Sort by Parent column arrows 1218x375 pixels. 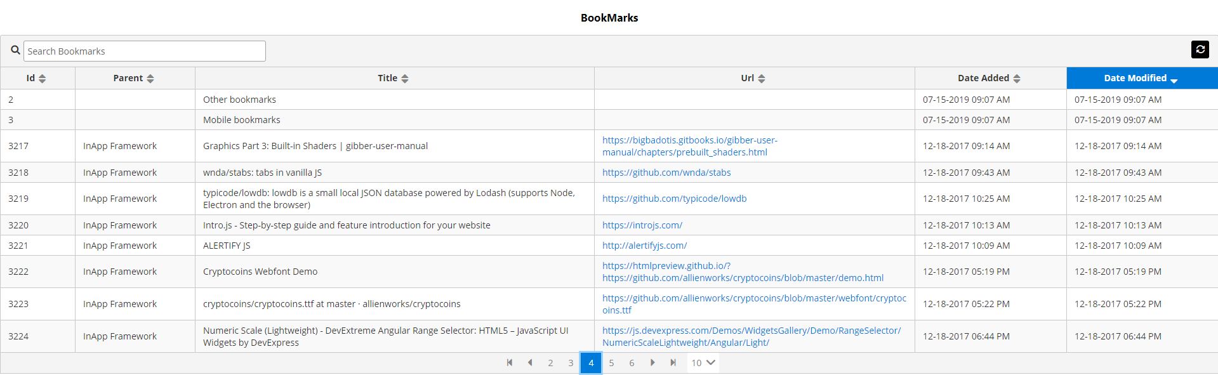150,79
